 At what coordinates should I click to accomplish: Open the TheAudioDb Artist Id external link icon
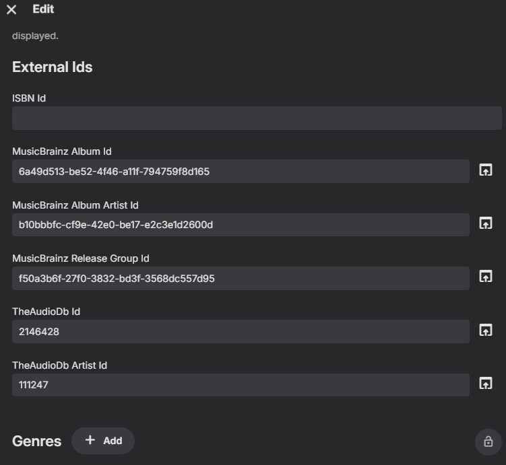(485, 384)
